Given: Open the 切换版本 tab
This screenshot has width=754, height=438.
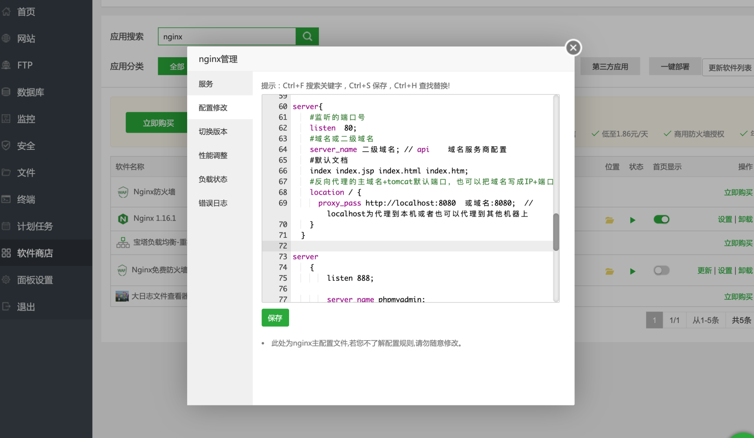Looking at the screenshot, I should coord(220,131).
